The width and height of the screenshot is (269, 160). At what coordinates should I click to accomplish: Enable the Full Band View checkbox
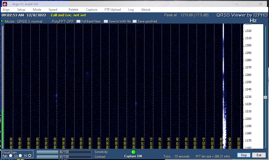[x=78, y=21]
